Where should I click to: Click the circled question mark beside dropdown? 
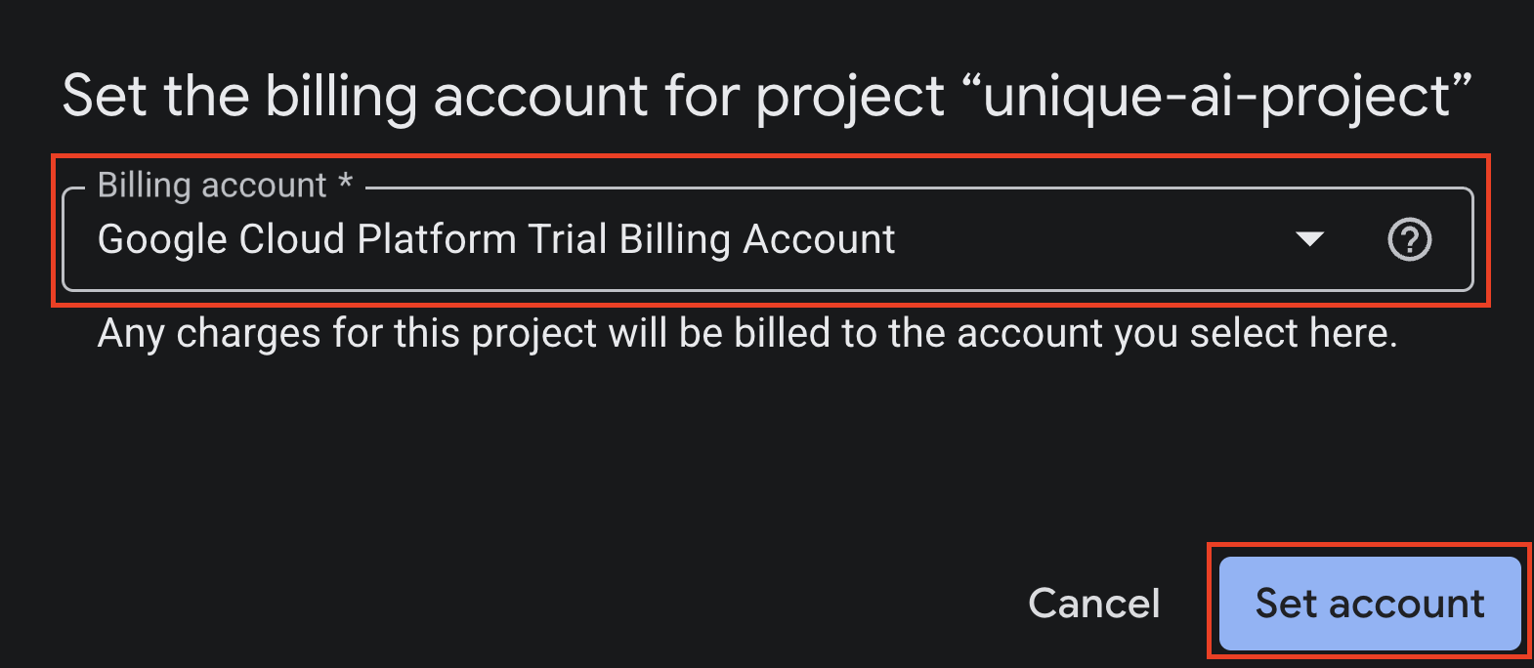1410,239
